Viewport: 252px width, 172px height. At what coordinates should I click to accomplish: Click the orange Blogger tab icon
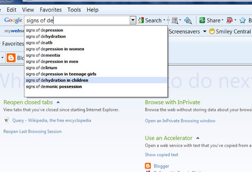(11, 57)
